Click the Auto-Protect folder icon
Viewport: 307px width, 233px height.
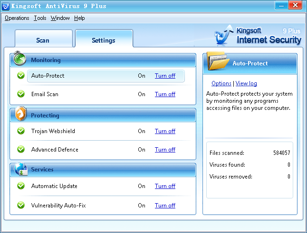[x=218, y=61]
